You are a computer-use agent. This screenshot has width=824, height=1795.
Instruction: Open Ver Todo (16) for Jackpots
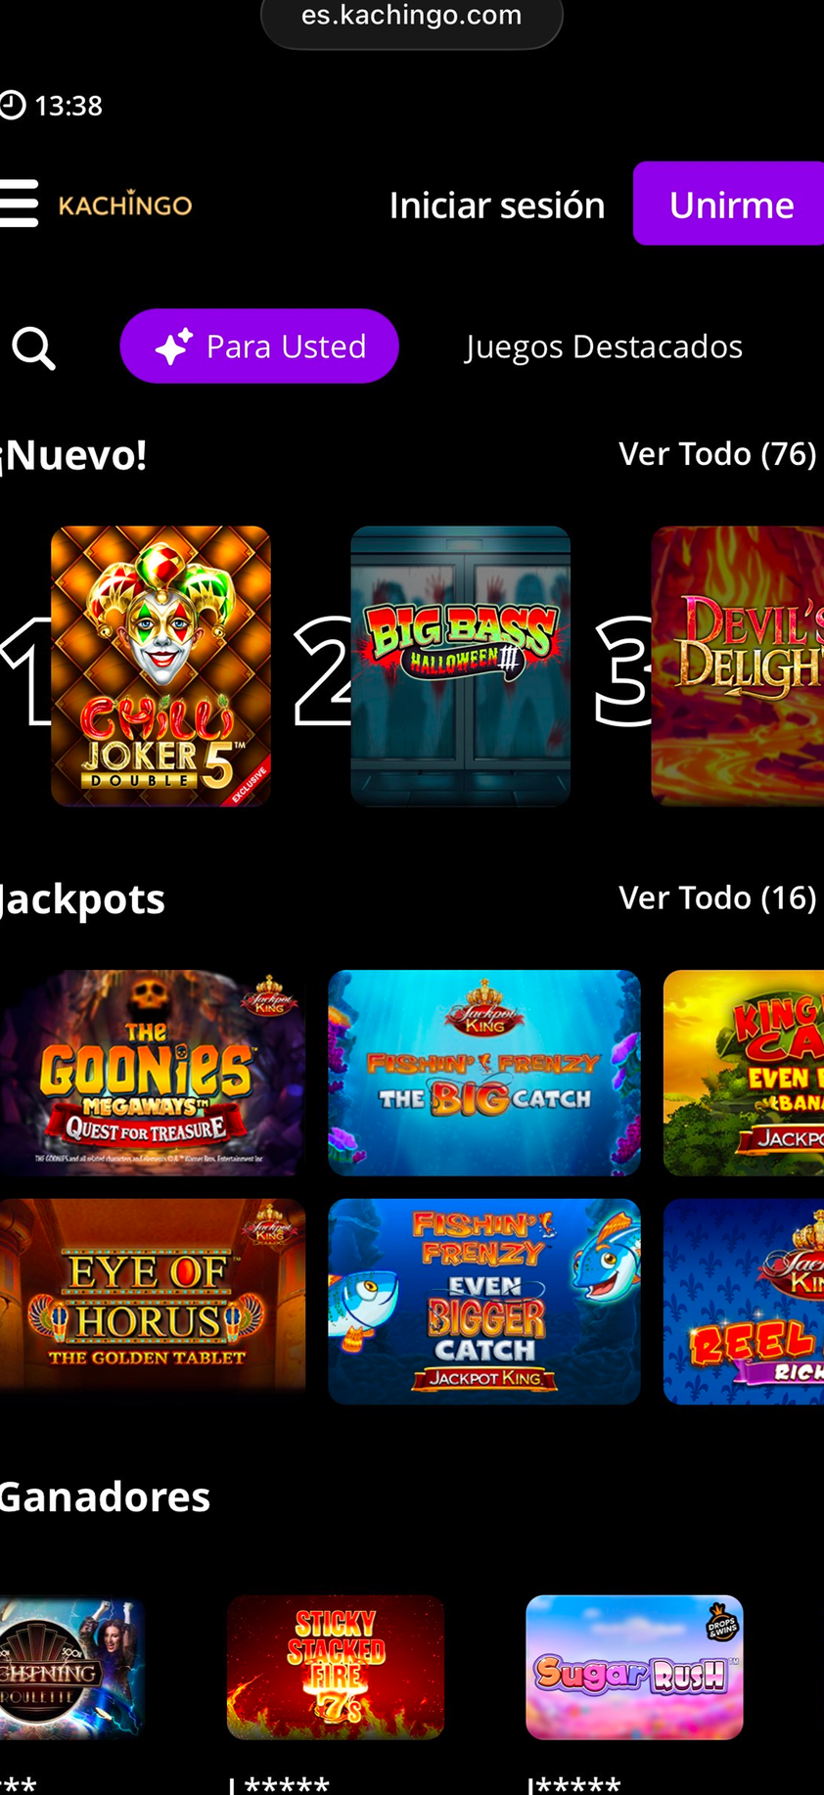[717, 897]
